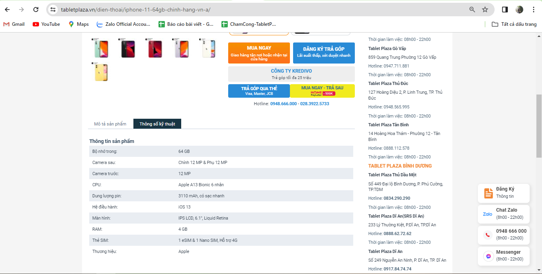Click the page vertical scrollbar
Image resolution: width=542 pixels, height=274 pixels.
pyautogui.click(x=539, y=126)
